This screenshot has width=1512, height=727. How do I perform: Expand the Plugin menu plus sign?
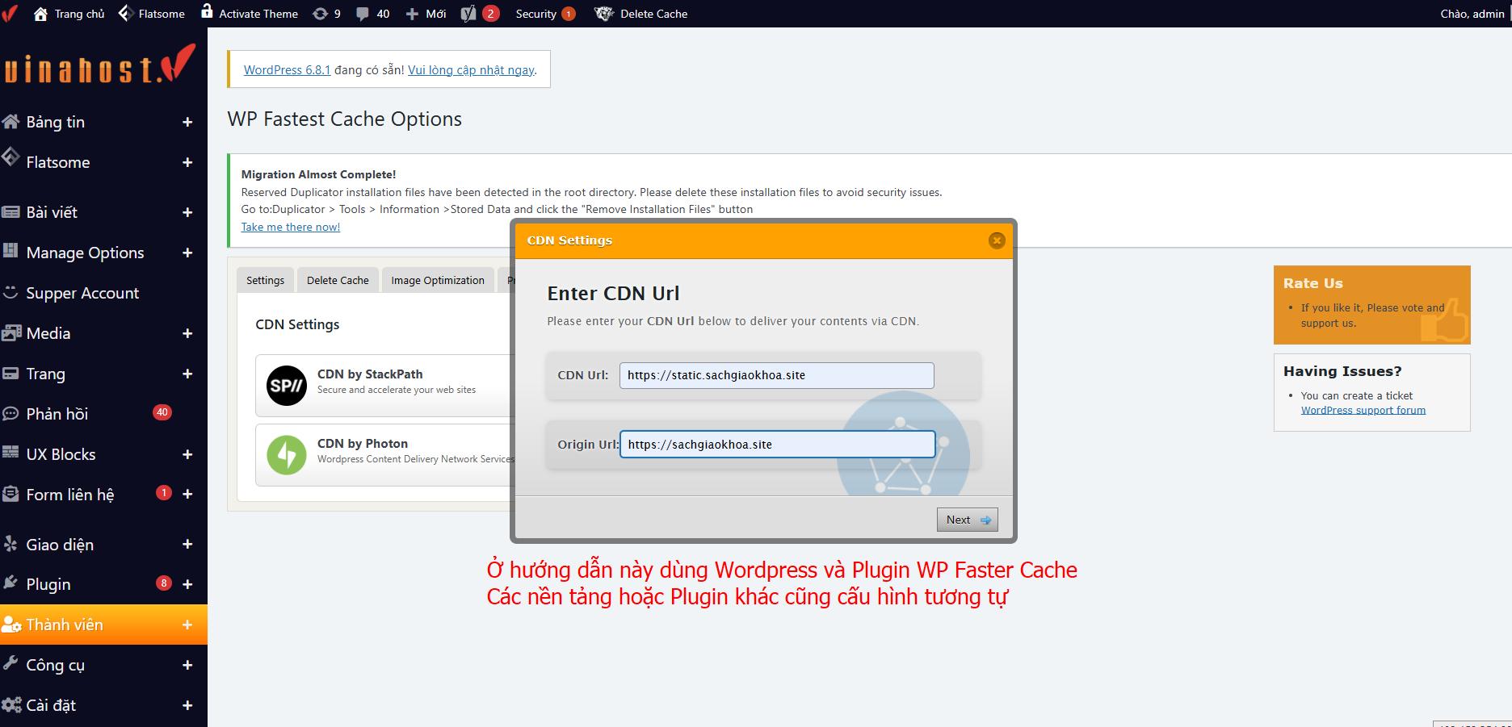(187, 584)
